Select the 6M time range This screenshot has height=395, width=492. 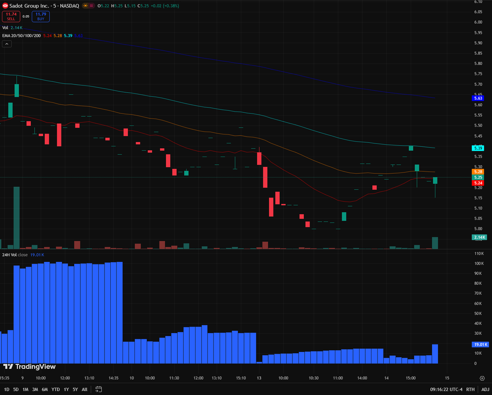click(45, 389)
